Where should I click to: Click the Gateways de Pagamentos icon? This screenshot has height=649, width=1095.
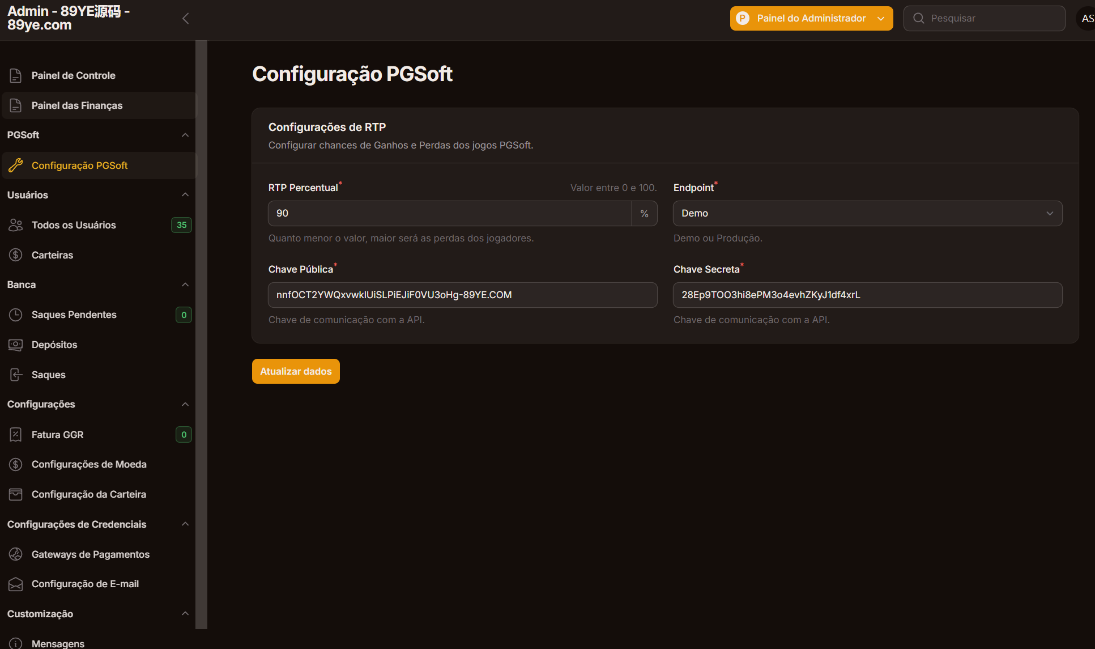16,554
